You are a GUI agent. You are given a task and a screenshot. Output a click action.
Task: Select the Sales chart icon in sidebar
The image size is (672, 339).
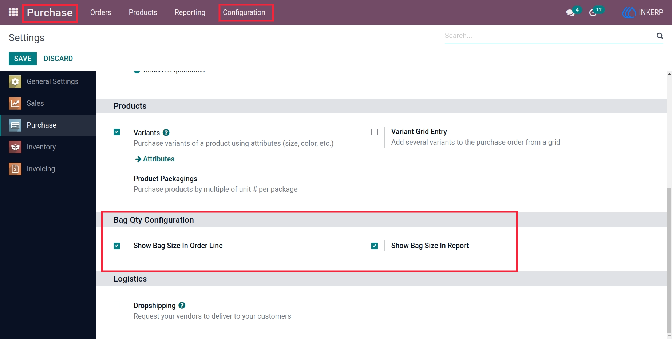pos(15,103)
